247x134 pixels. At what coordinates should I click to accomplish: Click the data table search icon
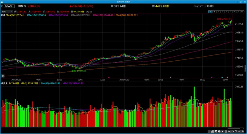click(x=216, y=131)
